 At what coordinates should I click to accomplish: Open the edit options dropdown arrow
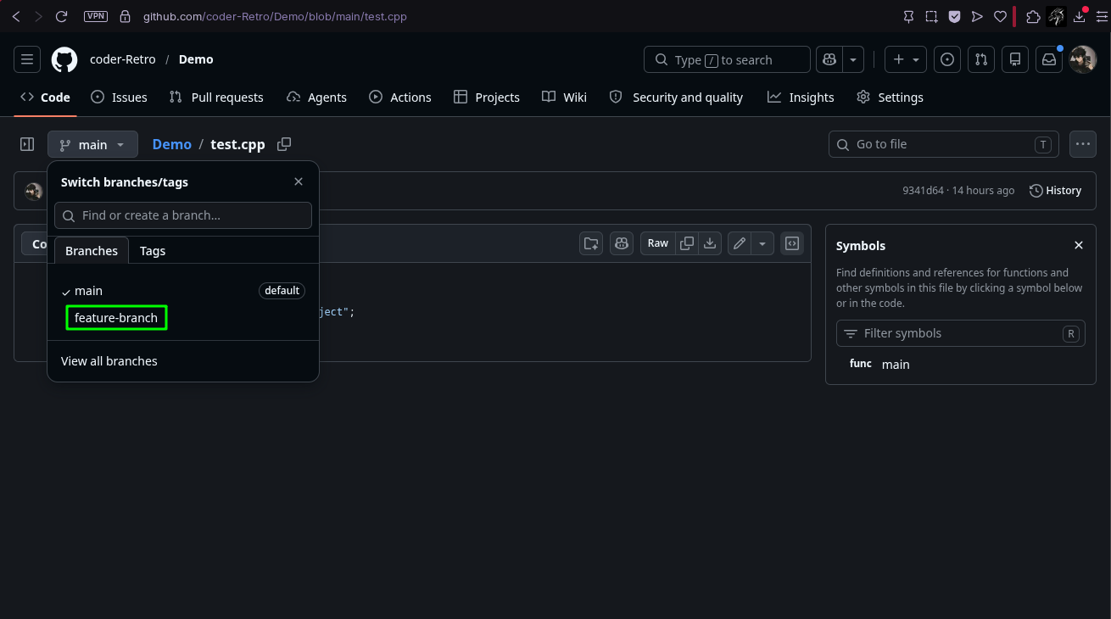click(762, 243)
